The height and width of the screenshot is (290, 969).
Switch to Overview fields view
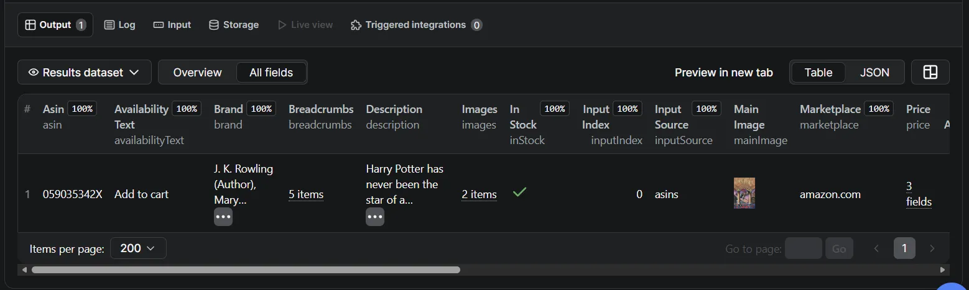pos(197,73)
